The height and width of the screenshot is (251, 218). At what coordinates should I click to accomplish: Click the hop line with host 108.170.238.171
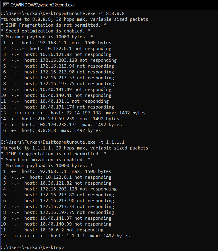click(x=61, y=125)
